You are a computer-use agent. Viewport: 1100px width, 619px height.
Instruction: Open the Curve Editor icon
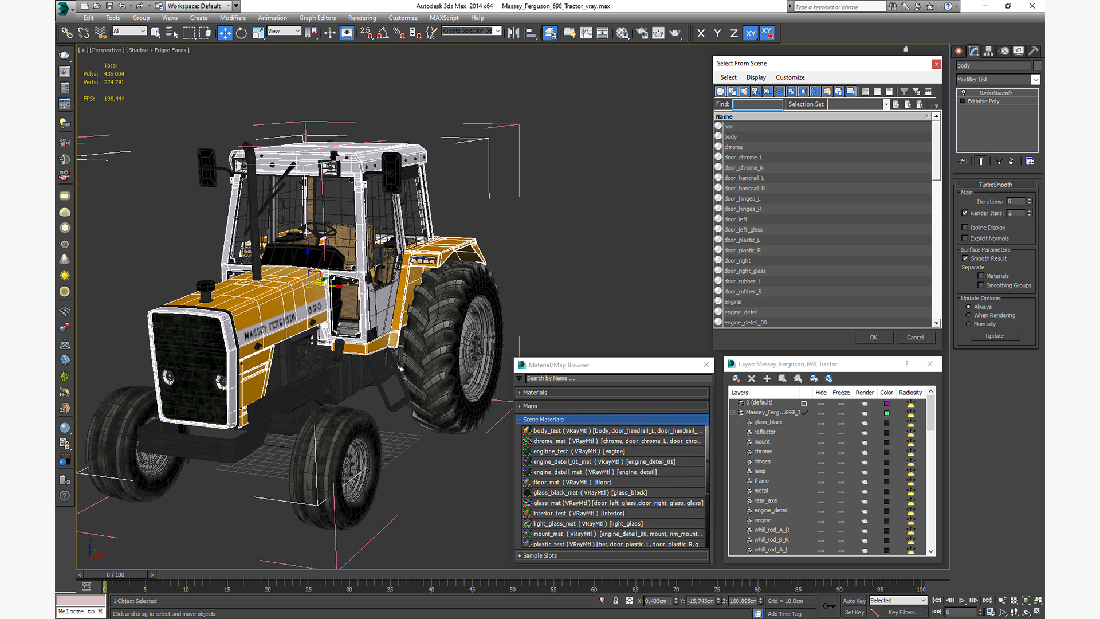point(586,33)
